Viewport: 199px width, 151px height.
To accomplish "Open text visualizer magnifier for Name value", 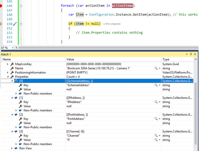I will (x=156, y=68).
